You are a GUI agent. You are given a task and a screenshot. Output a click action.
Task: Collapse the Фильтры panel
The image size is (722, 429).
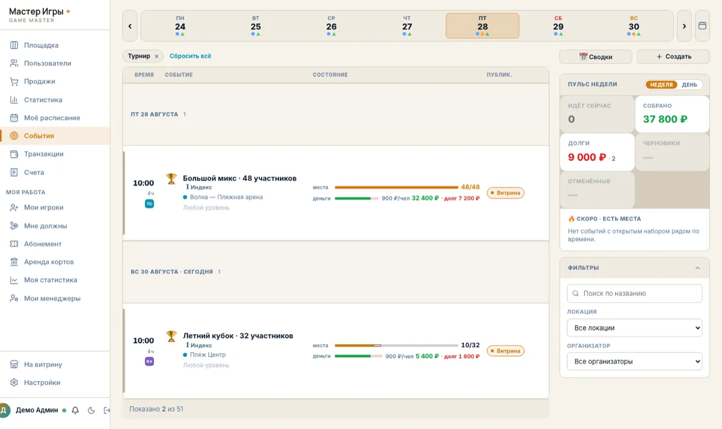(x=697, y=268)
